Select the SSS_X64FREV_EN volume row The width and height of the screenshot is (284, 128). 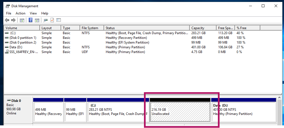pyautogui.click(x=24, y=52)
